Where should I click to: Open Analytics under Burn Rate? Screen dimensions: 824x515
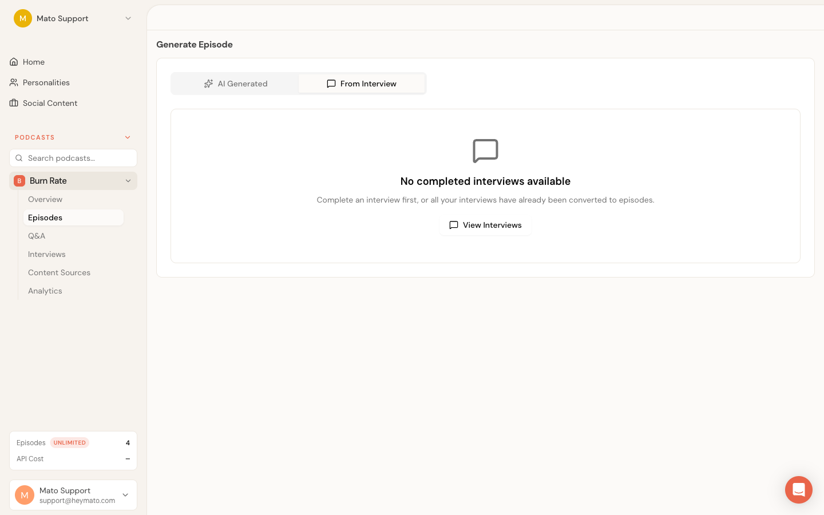(73, 291)
